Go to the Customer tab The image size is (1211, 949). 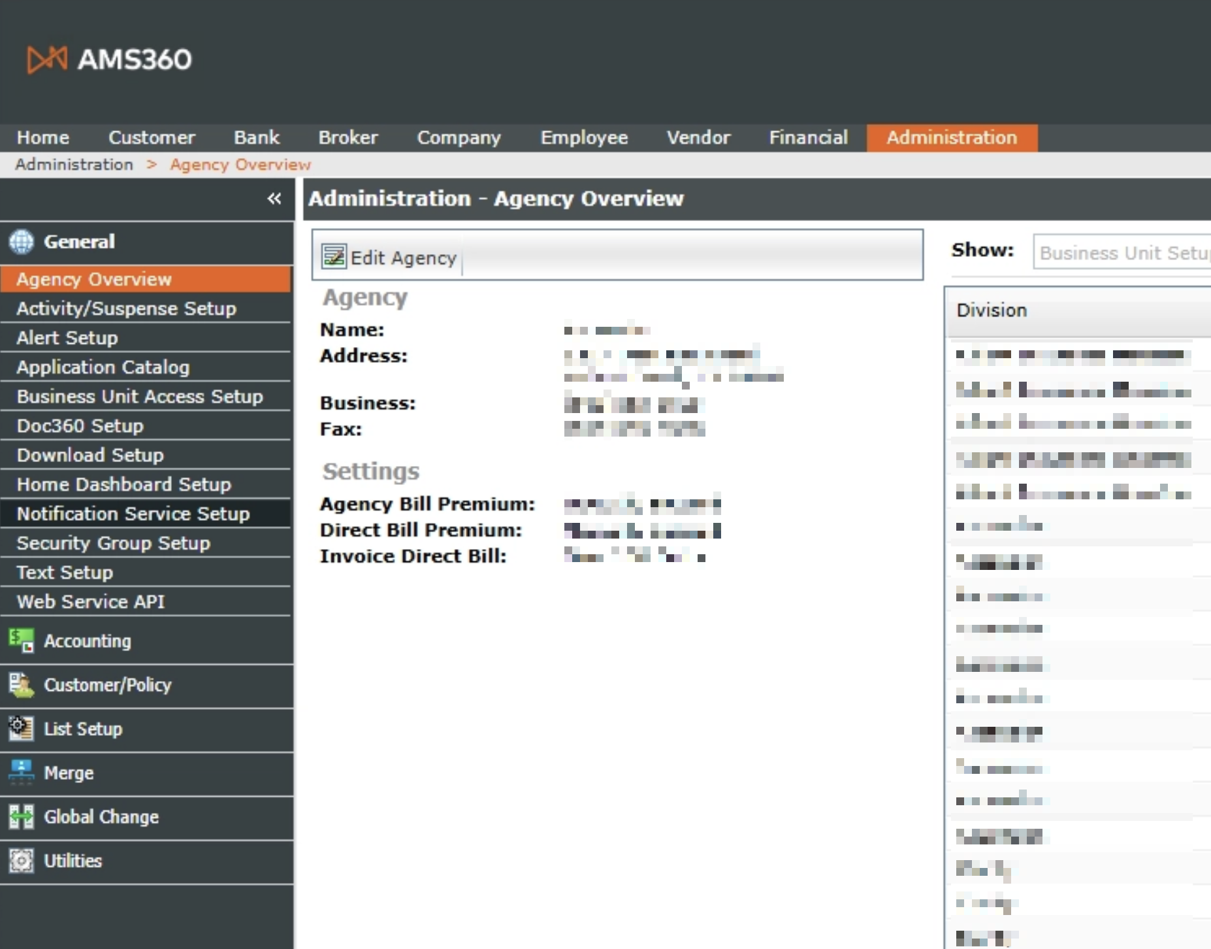[152, 138]
